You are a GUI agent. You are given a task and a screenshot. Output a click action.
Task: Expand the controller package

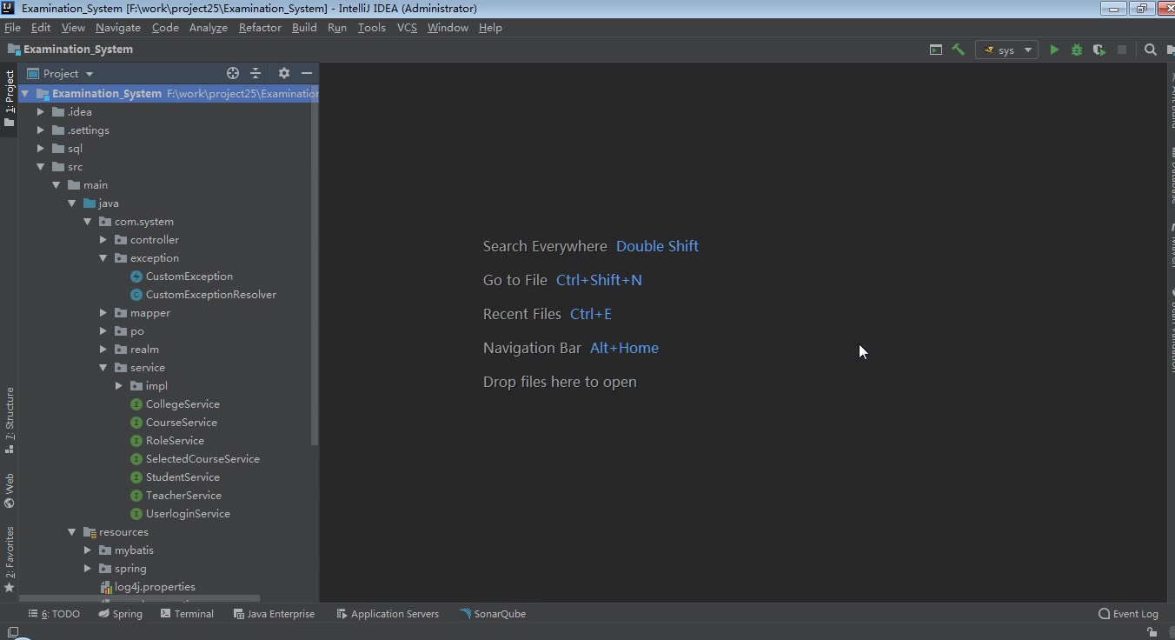click(x=103, y=240)
